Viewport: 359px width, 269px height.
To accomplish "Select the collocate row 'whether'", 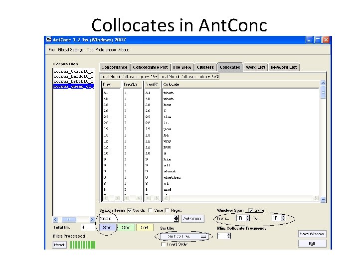I will [172, 177].
